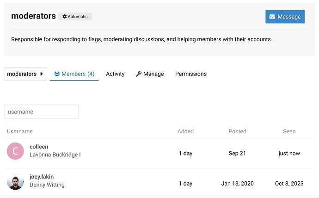The height and width of the screenshot is (198, 319).
Task: Sort members by Added column
Action: pos(185,131)
